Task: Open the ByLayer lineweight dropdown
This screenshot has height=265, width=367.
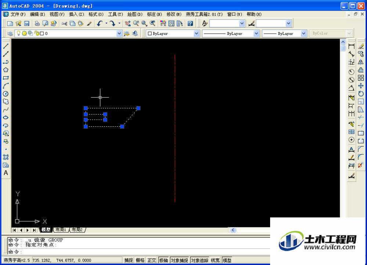Action: point(304,34)
